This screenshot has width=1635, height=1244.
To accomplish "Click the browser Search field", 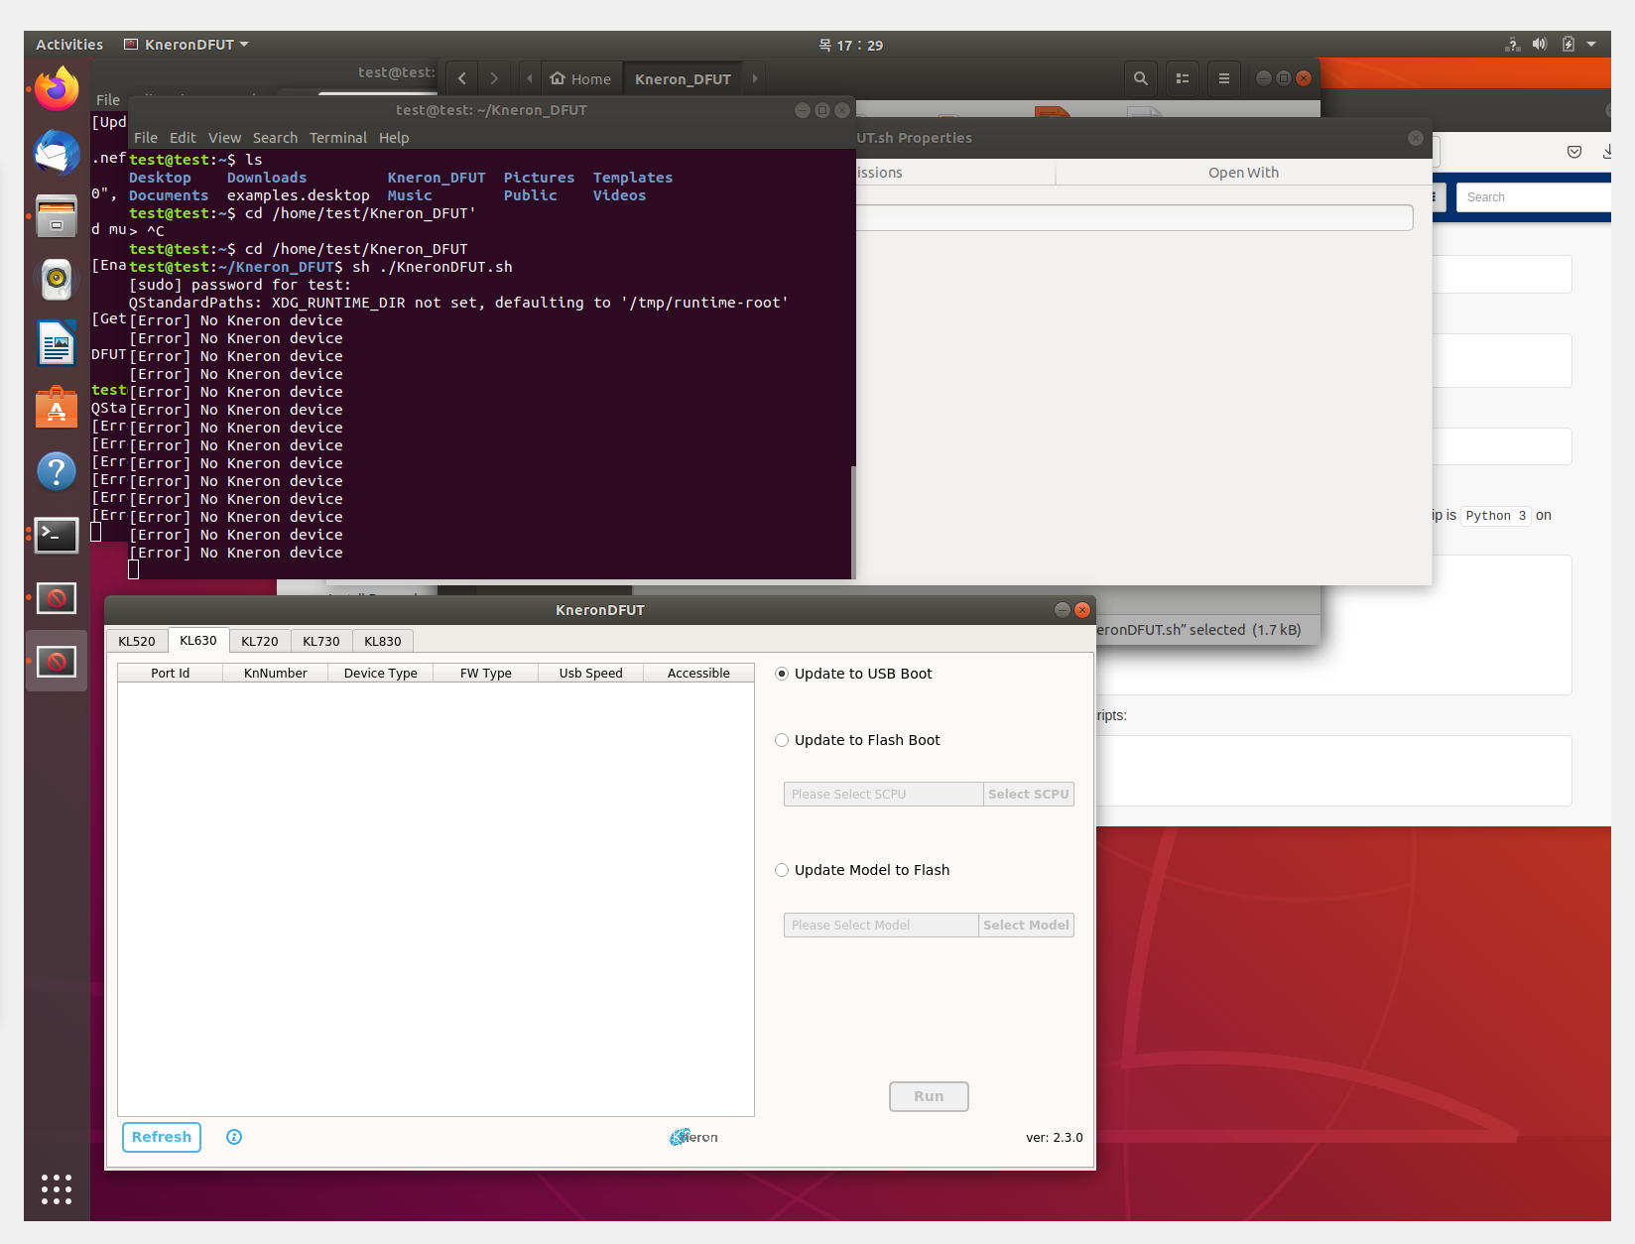I will coord(1536,197).
